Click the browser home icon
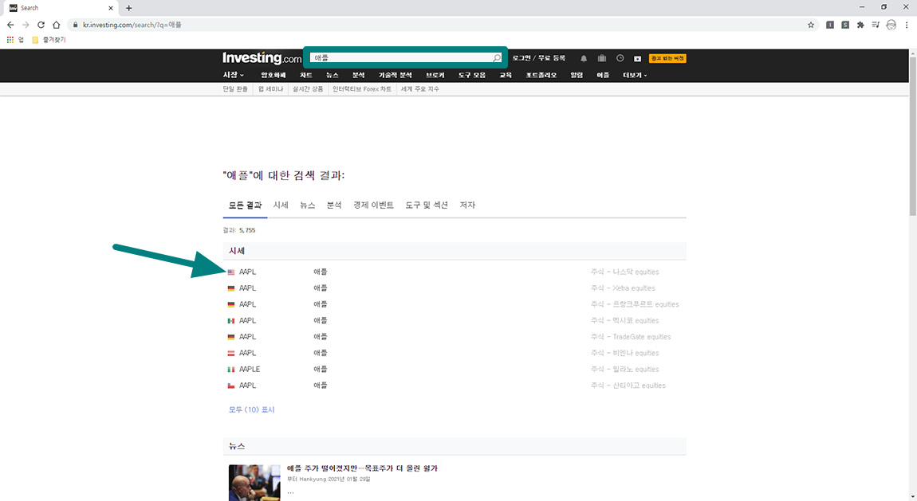Viewport: 917px width, 501px height. tap(56, 25)
